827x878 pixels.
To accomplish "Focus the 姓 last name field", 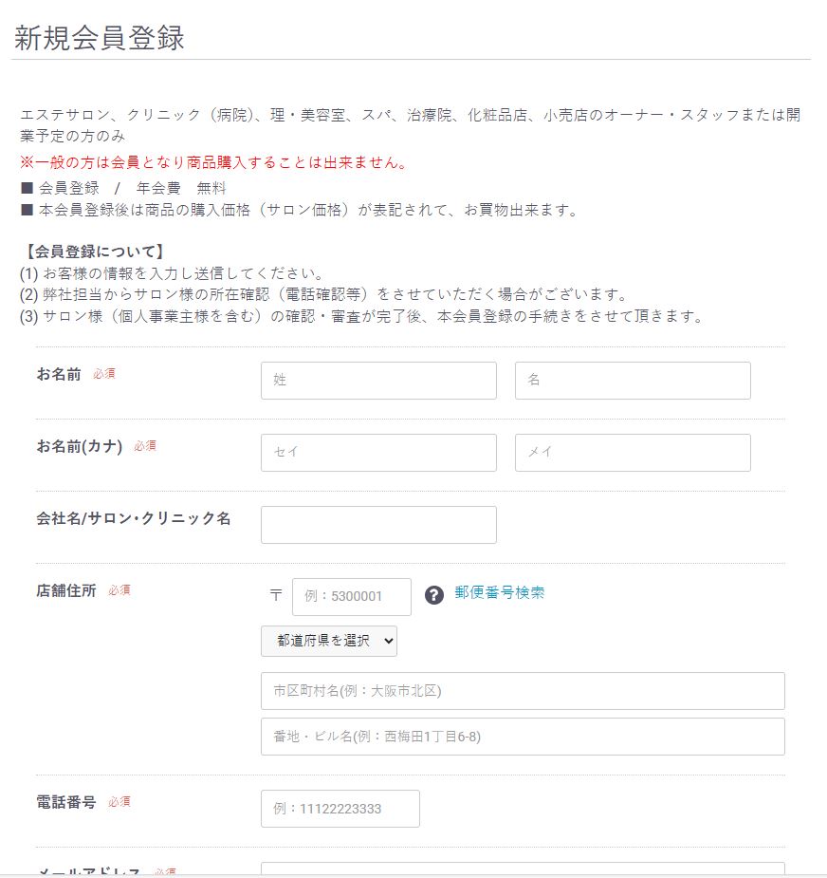I will (378, 381).
